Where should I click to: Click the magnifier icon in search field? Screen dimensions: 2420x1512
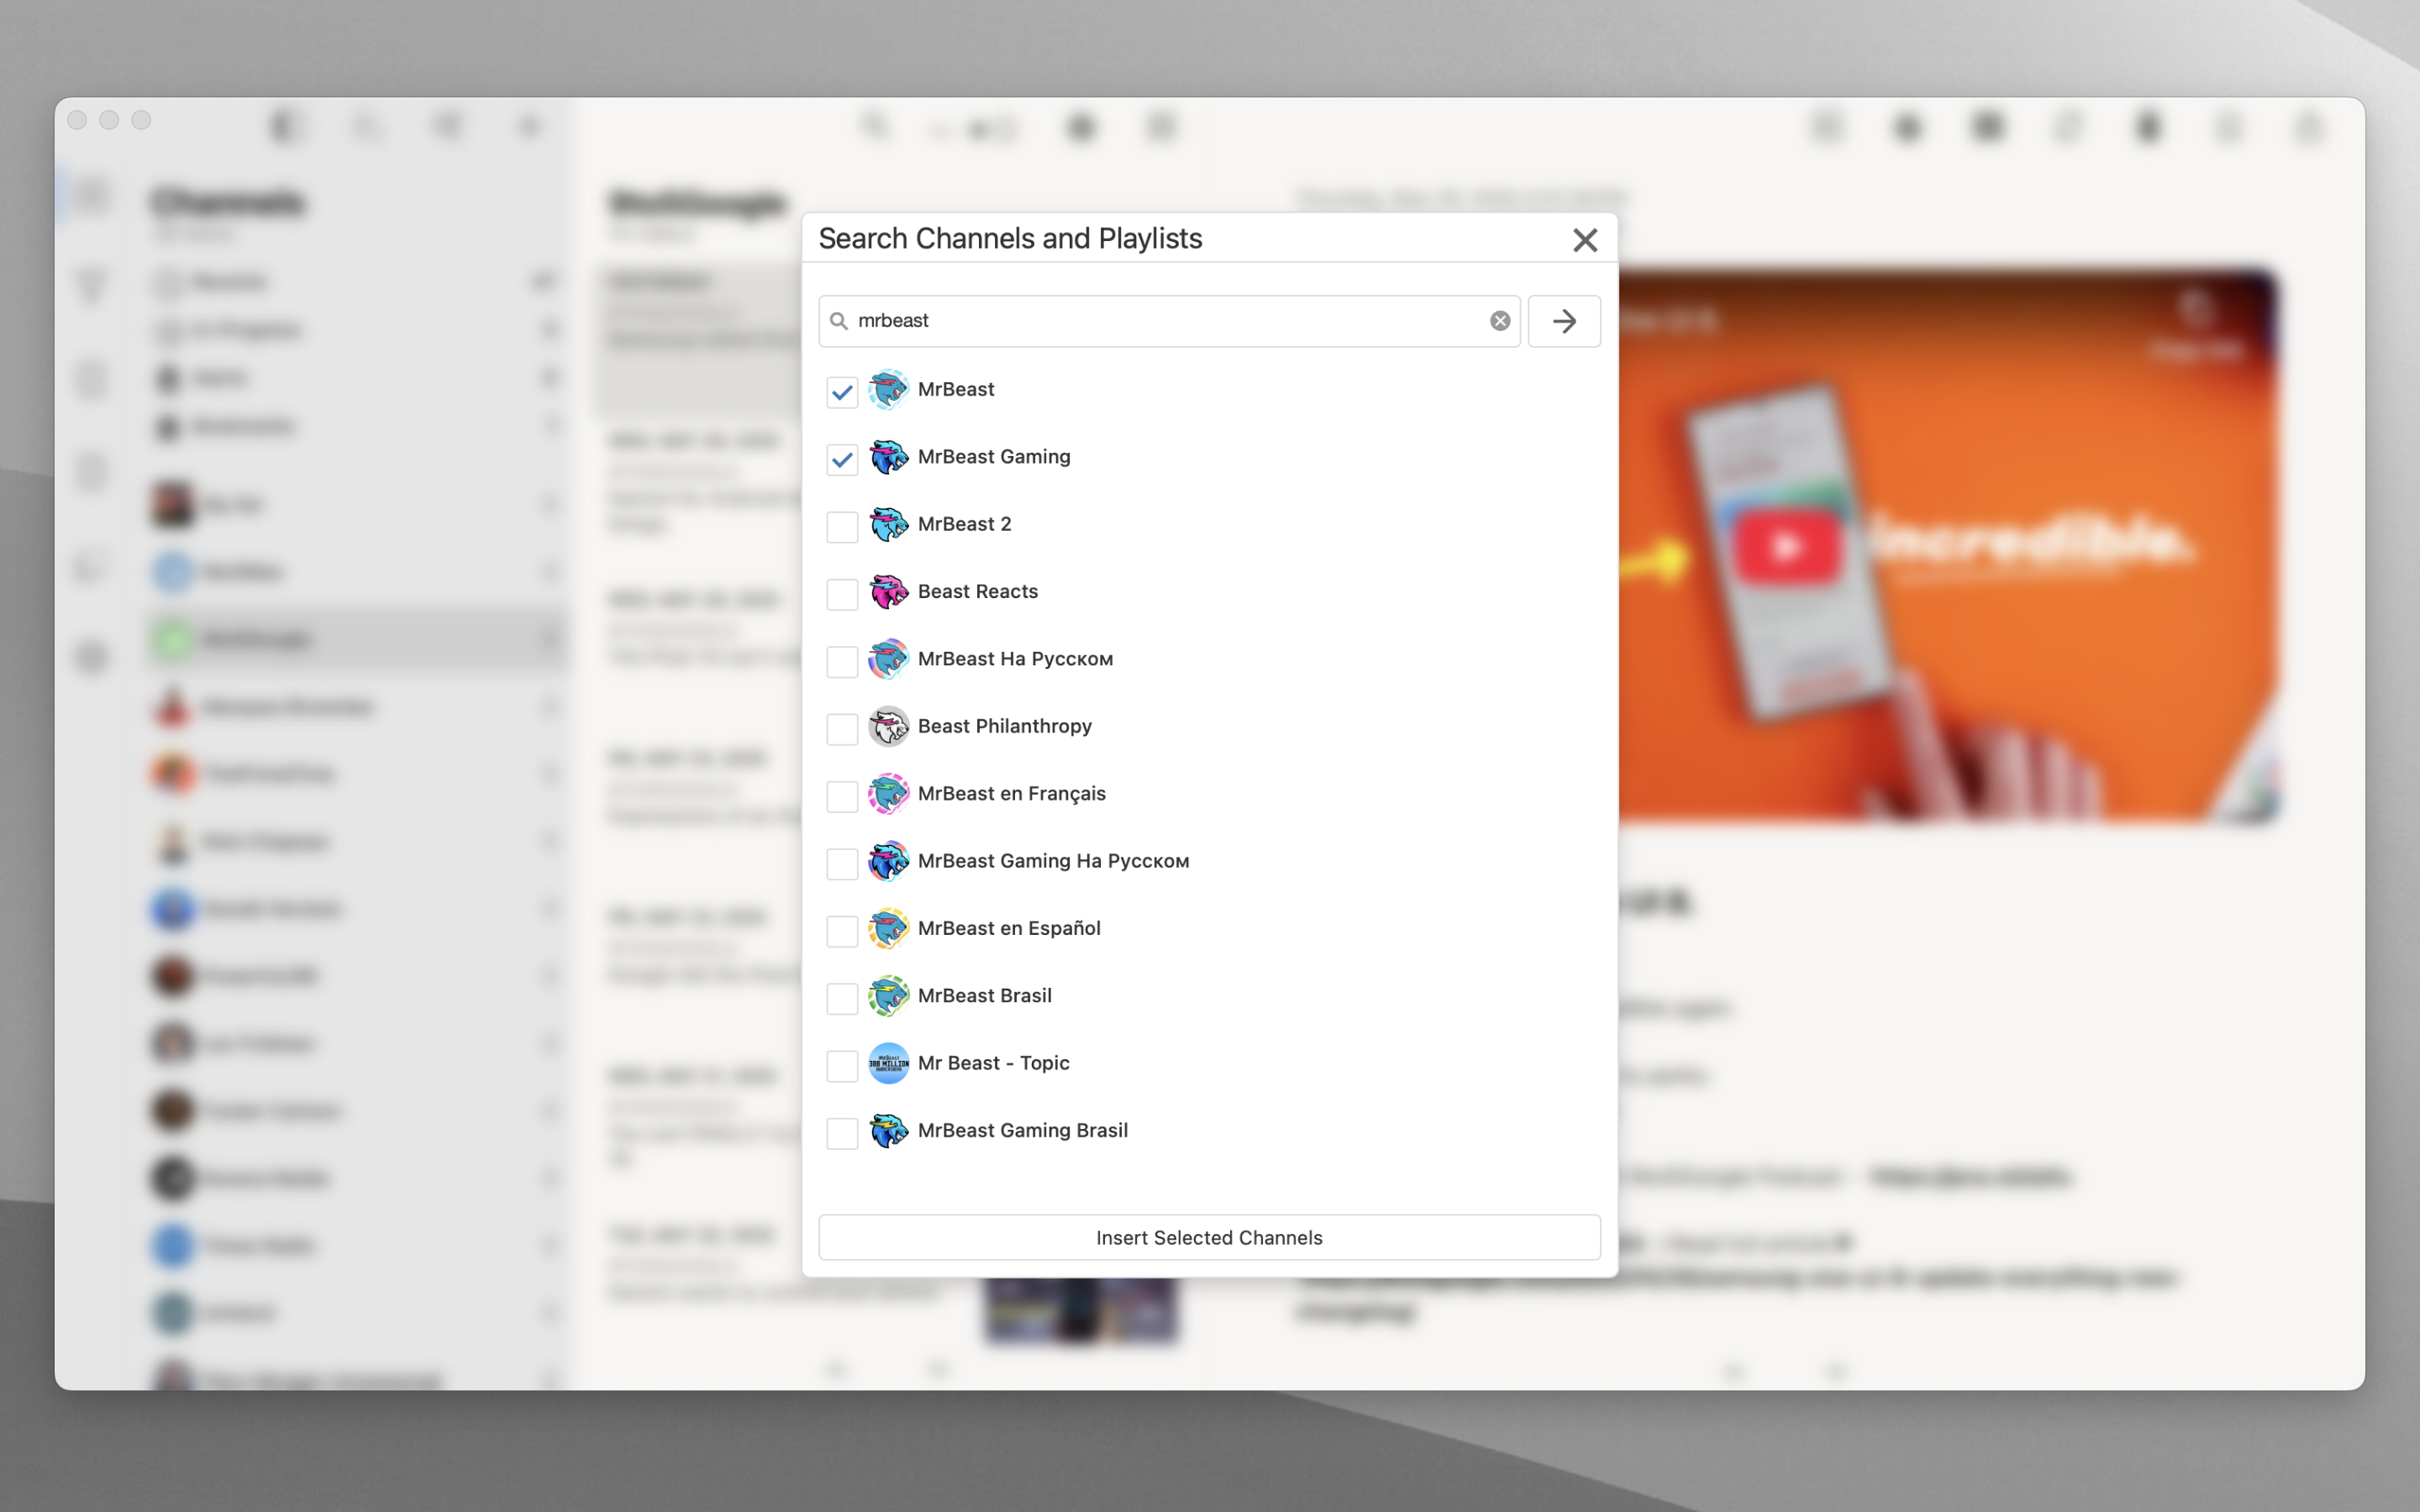pyautogui.click(x=839, y=321)
